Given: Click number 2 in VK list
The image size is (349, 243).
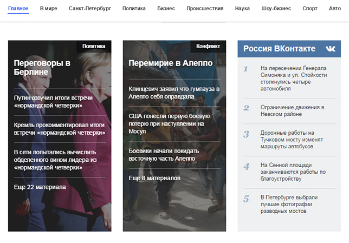Looking at the screenshot, I should click(246, 108).
